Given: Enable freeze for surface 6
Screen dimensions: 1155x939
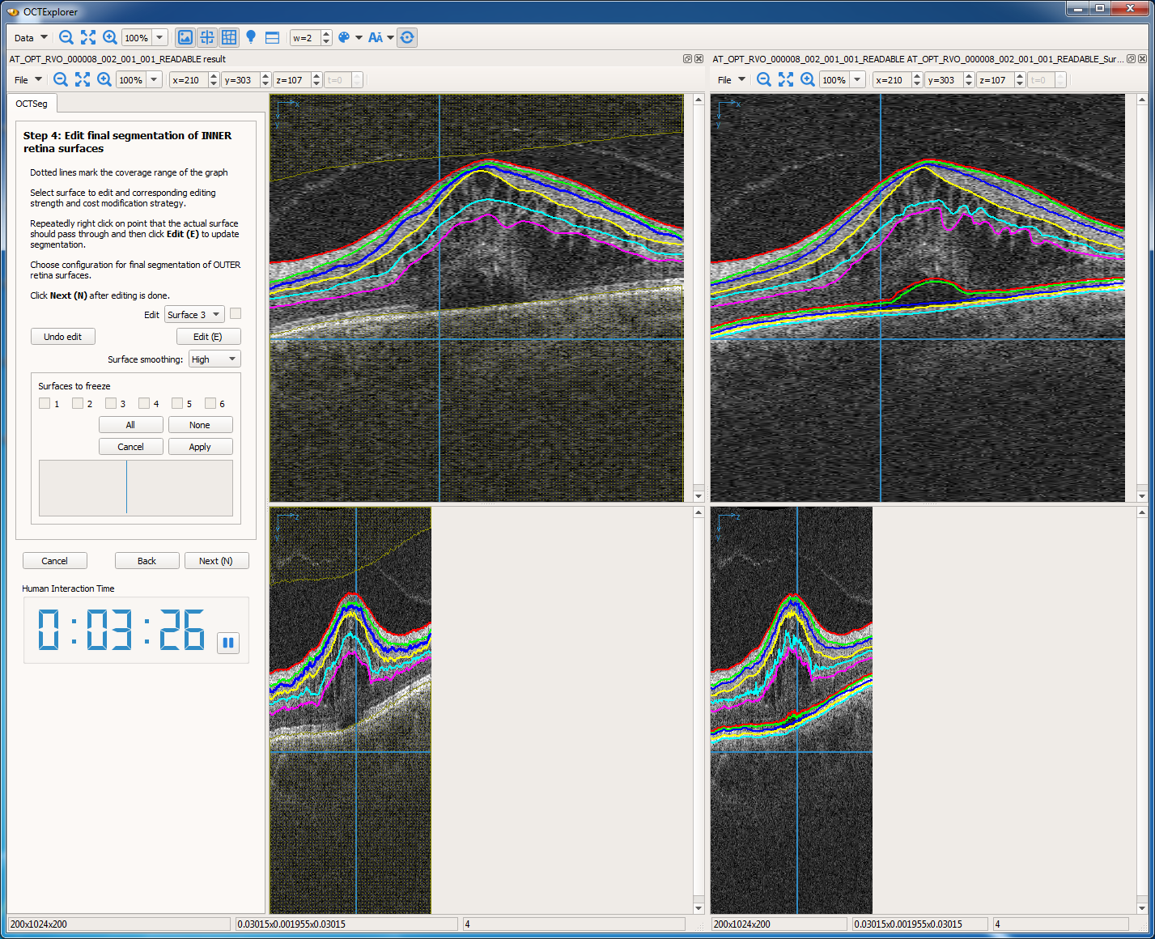Looking at the screenshot, I should (210, 402).
